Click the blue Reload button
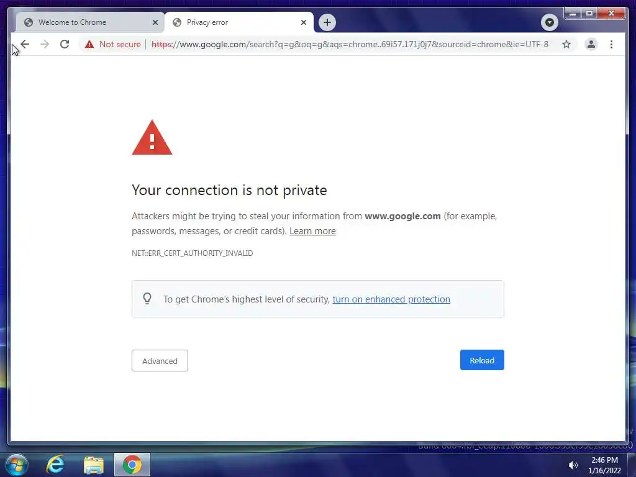The image size is (636, 477). [x=482, y=360]
